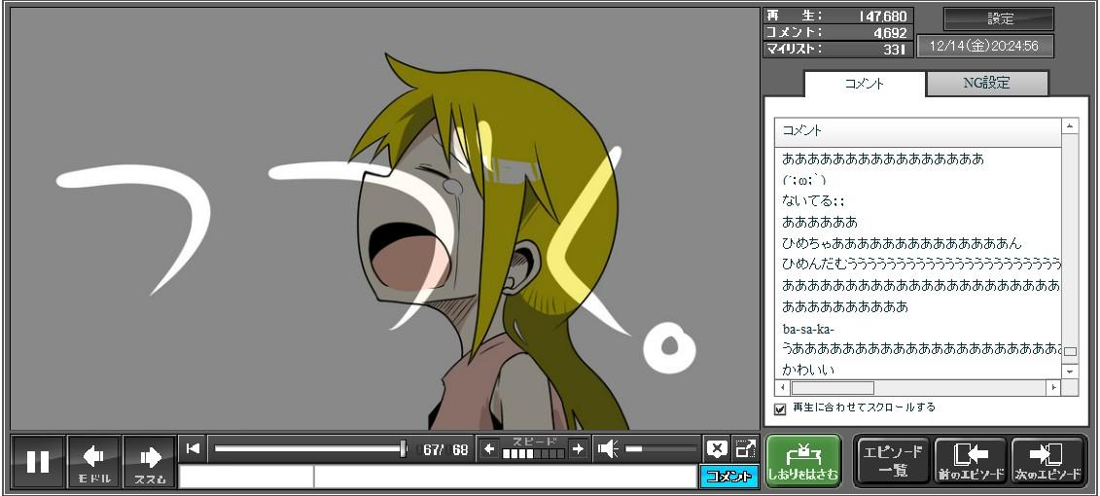Screen dimensions: 1100x496
Task: Click the モドル back arrow button
Action: (94, 461)
